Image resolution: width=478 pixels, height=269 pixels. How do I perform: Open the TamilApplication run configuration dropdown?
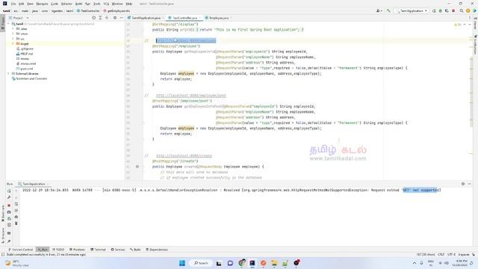(x=412, y=10)
